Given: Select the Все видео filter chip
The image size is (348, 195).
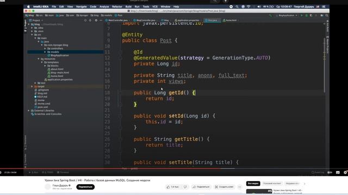Looking at the screenshot, I should pyautogui.click(x=253, y=183).
